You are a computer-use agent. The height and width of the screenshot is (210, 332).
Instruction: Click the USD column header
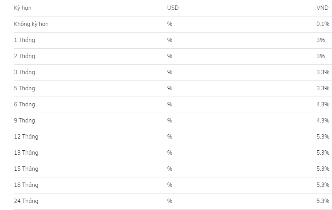click(172, 8)
